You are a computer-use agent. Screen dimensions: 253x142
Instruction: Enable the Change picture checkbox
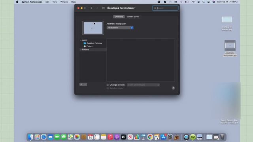pos(108,85)
